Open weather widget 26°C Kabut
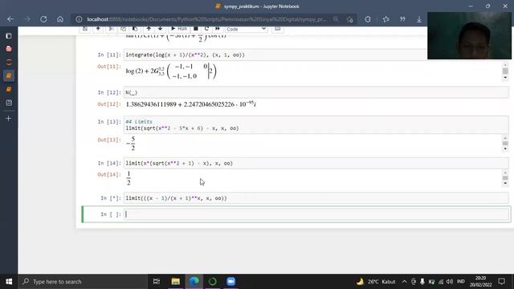This screenshot has height=289, width=514. 376,282
